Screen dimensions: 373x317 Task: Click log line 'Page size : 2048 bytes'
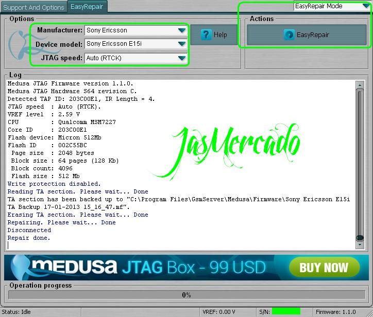53,153
